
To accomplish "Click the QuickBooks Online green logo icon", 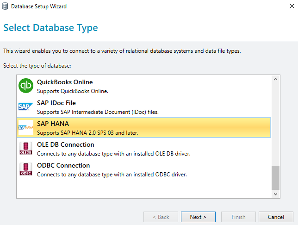I will (26, 86).
